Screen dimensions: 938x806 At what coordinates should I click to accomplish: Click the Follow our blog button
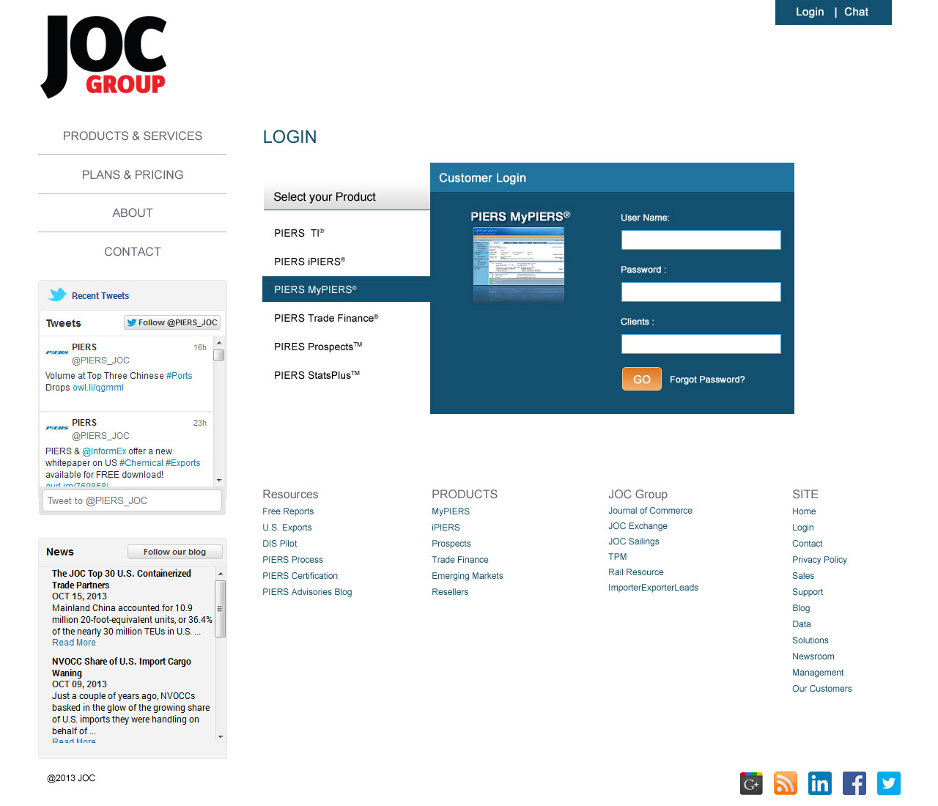[174, 552]
